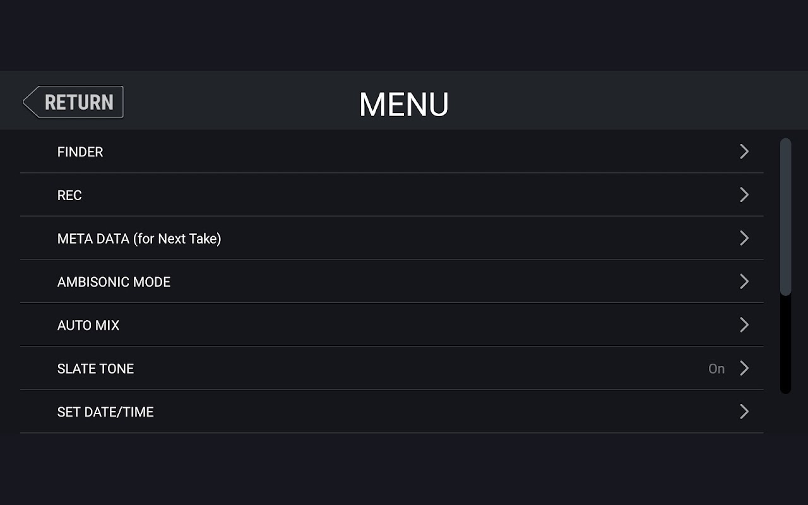Expand the META DATA row chevron

[x=744, y=238]
